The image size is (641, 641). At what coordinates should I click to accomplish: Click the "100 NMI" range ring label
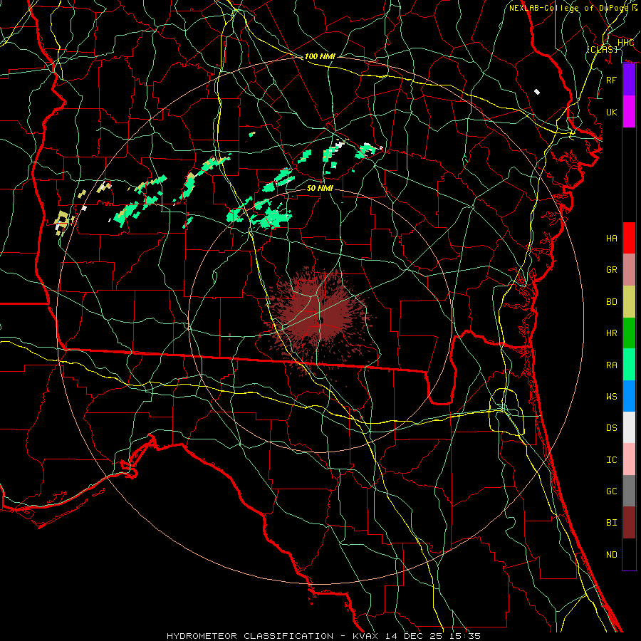pos(320,56)
